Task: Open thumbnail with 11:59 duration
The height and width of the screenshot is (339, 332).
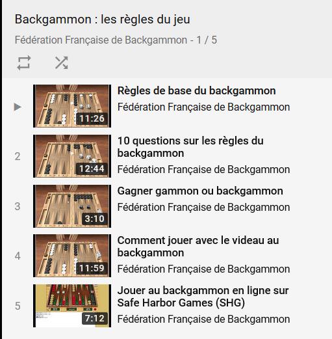Action: pyautogui.click(x=72, y=256)
